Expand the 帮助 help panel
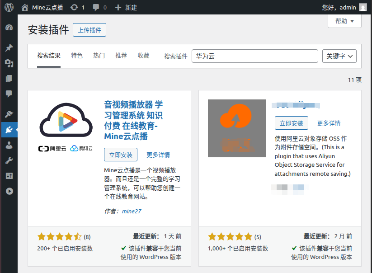The width and height of the screenshot is (372, 273). click(344, 21)
